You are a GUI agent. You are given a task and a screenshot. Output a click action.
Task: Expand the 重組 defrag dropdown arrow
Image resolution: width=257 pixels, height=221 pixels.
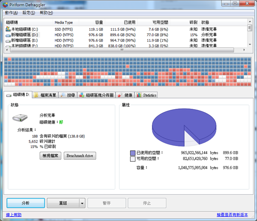point(82,203)
